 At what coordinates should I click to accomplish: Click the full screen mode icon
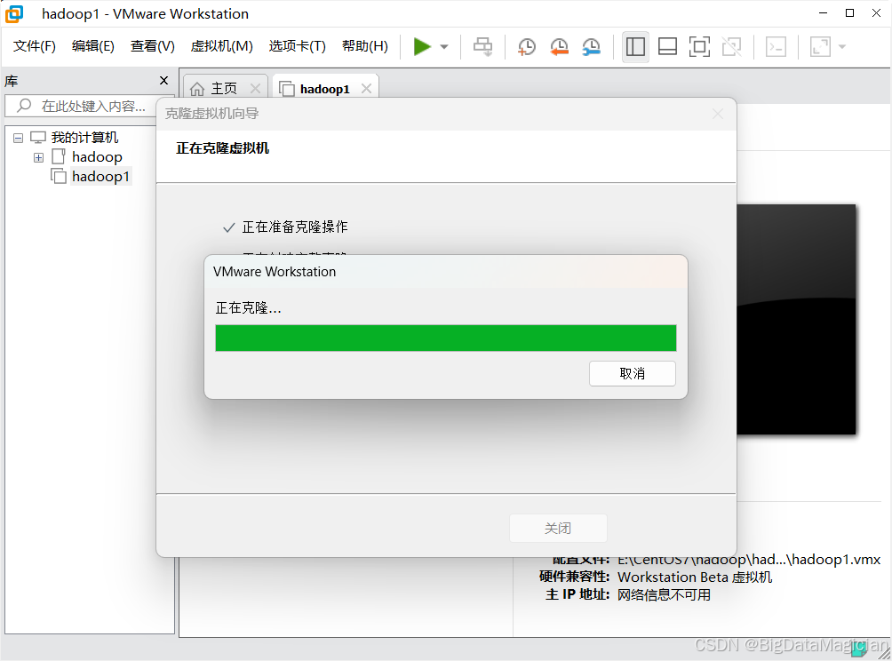699,47
